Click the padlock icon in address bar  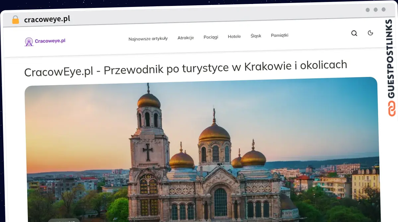16,20
